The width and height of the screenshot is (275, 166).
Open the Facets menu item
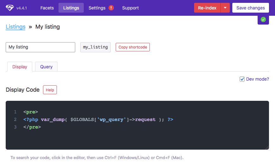(47, 8)
